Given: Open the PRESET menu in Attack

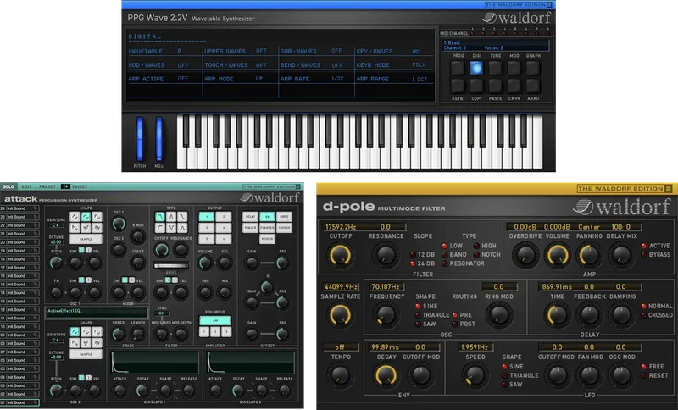Looking at the screenshot, I should click(47, 186).
